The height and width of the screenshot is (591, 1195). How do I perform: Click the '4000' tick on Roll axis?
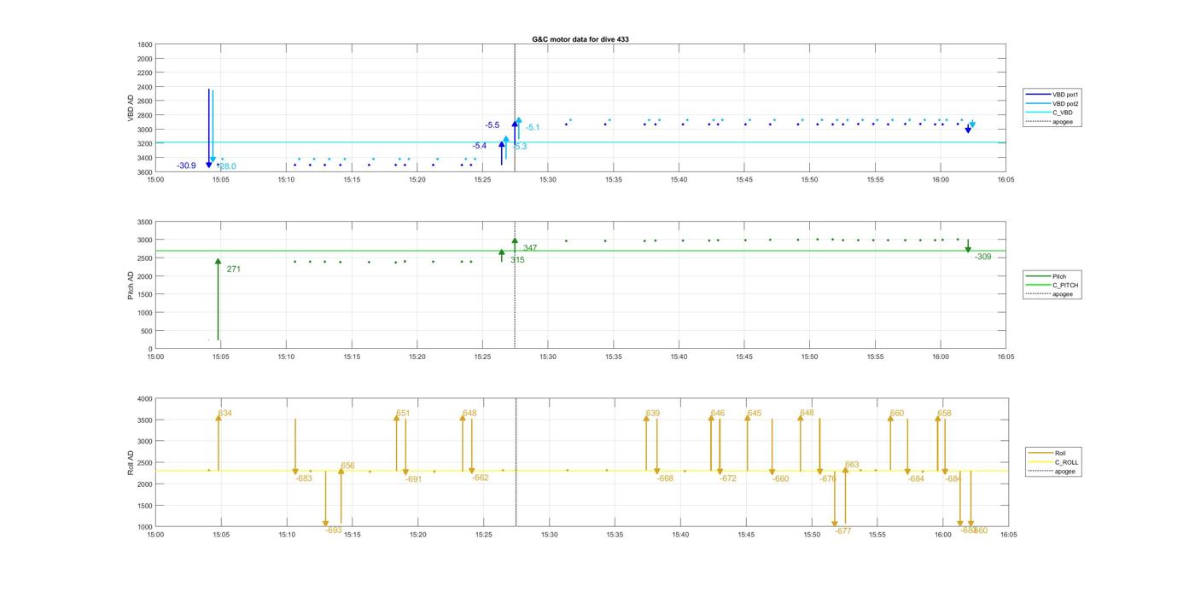(144, 399)
